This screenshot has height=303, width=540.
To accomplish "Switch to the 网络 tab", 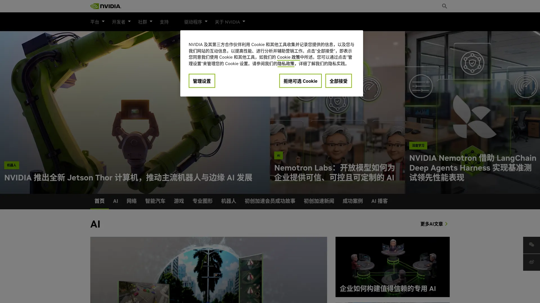I will (132, 201).
